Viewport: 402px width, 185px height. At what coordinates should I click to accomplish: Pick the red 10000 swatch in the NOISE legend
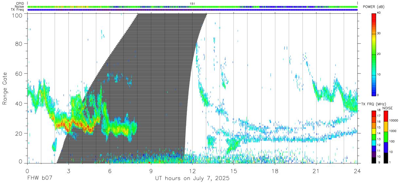(x=386, y=116)
